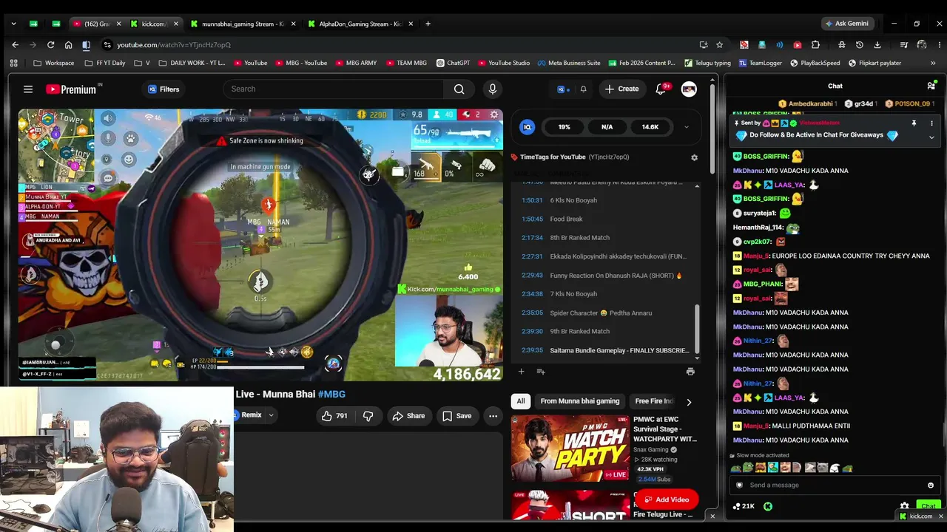Open Chrome downloads icon
Viewport: 947px width, 532px height.
[x=877, y=45]
